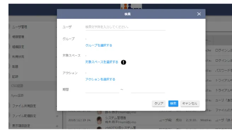Click the J-MOTTO用システム管 user text

tap(121, 128)
